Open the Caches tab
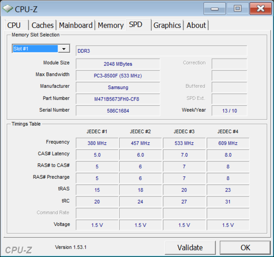 [x=42, y=25]
